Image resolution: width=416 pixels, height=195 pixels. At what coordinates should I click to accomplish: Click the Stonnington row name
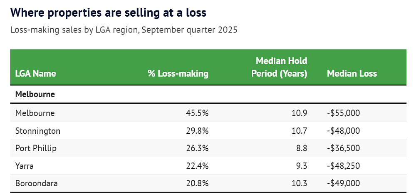[x=38, y=131]
